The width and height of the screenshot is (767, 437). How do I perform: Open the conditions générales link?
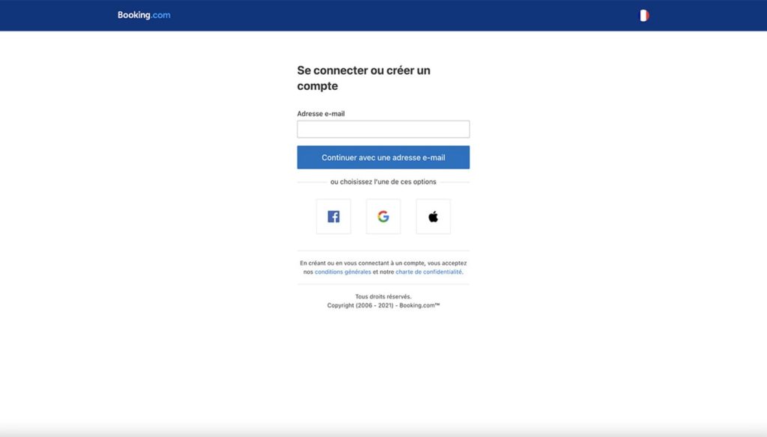click(343, 272)
